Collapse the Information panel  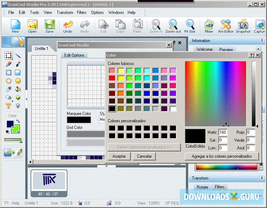[262, 40]
